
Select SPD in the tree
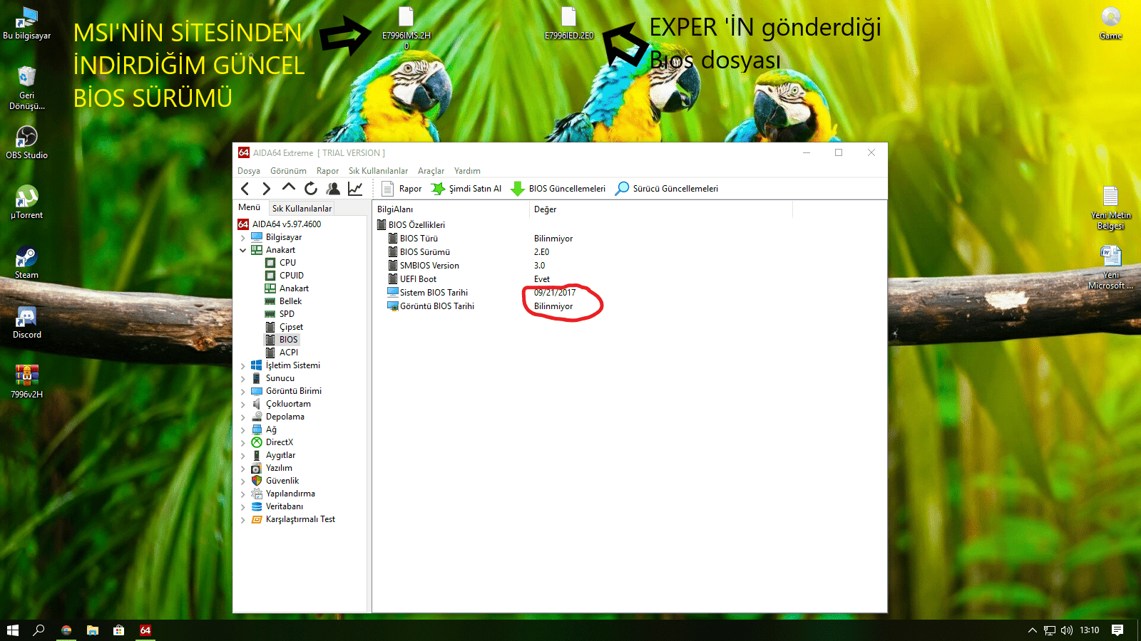tap(280, 314)
